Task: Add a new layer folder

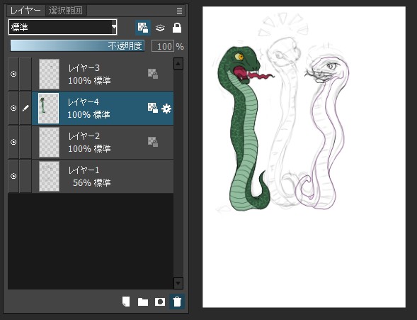Action: [143, 302]
